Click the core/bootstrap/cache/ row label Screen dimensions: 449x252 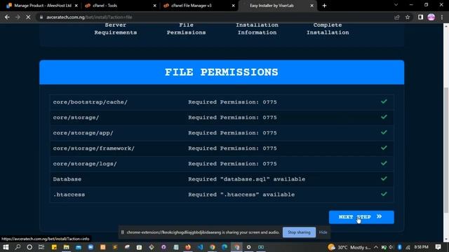91,102
